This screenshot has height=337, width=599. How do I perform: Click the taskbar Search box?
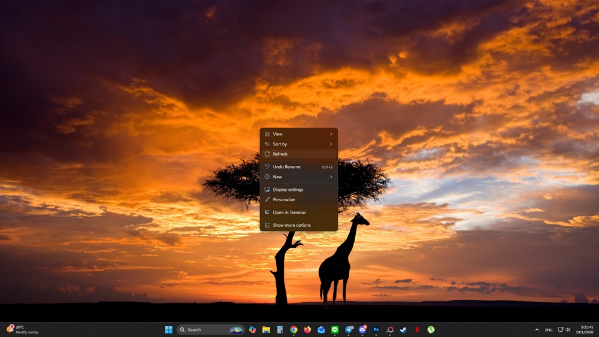210,330
